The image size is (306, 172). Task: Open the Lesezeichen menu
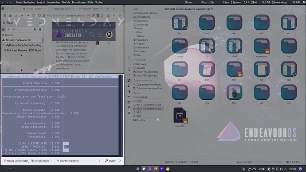54,2
